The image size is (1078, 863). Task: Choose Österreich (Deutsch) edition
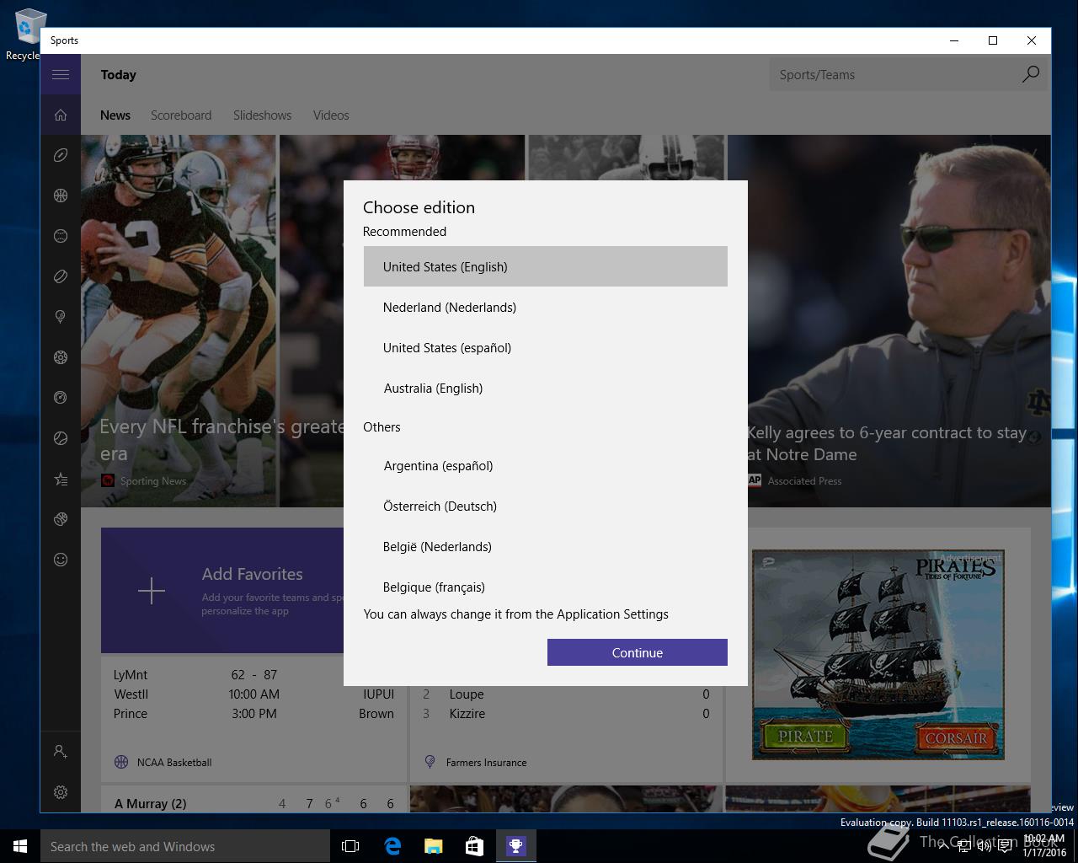click(x=545, y=507)
